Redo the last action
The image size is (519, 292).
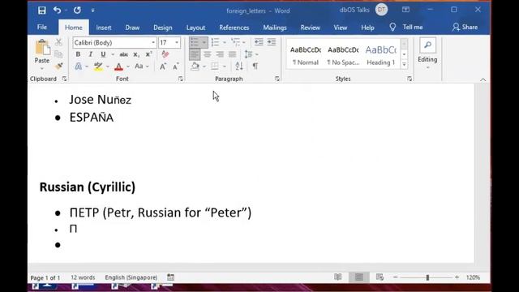click(77, 11)
